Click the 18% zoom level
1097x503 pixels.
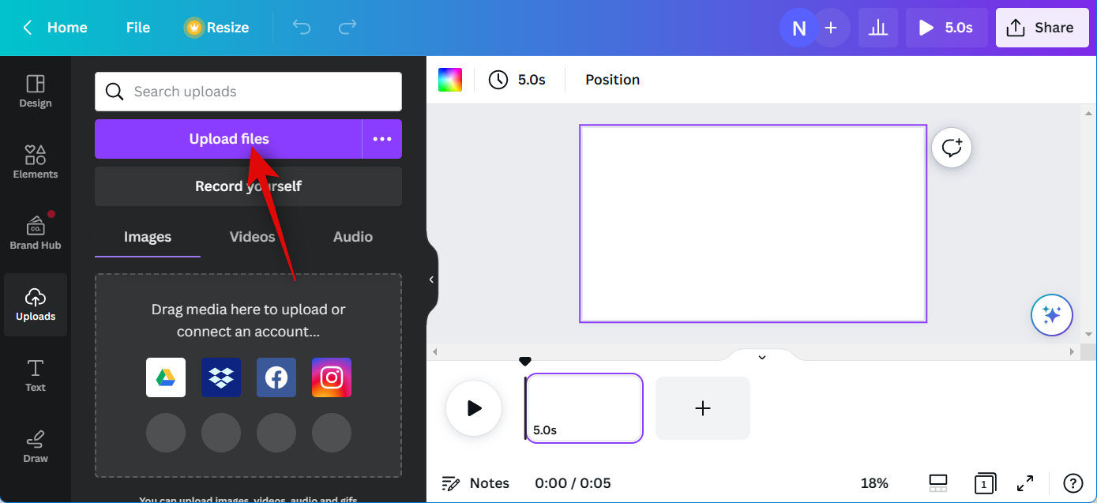click(874, 483)
